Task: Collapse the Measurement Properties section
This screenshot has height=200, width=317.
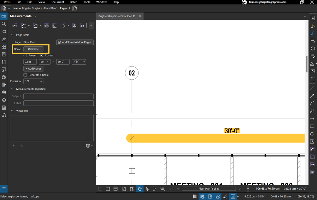Action: (12, 89)
